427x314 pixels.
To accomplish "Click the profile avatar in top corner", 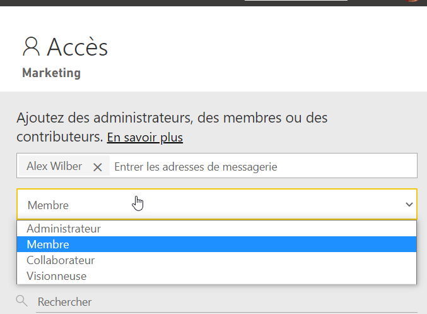I will point(413,1).
